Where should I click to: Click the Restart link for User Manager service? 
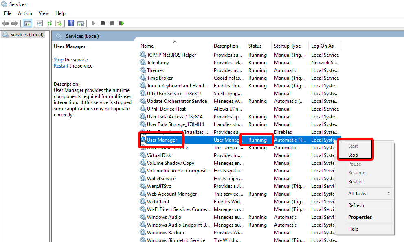[61, 65]
